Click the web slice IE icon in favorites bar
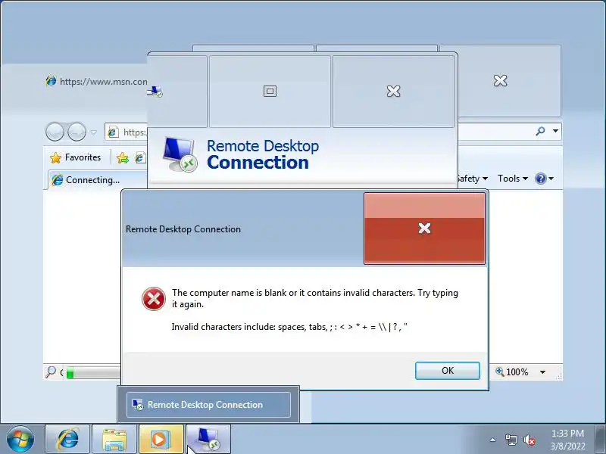The width and height of the screenshot is (606, 454). (x=139, y=157)
